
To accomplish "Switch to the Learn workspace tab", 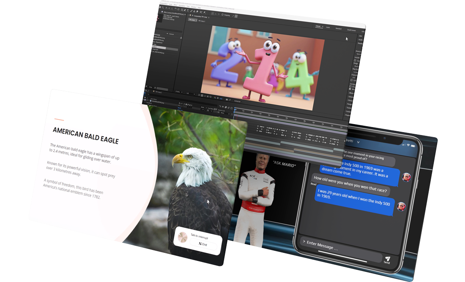I will [328, 27].
